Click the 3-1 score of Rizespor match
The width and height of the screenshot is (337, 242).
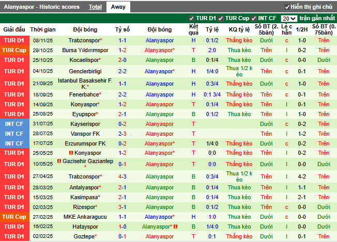(122, 207)
